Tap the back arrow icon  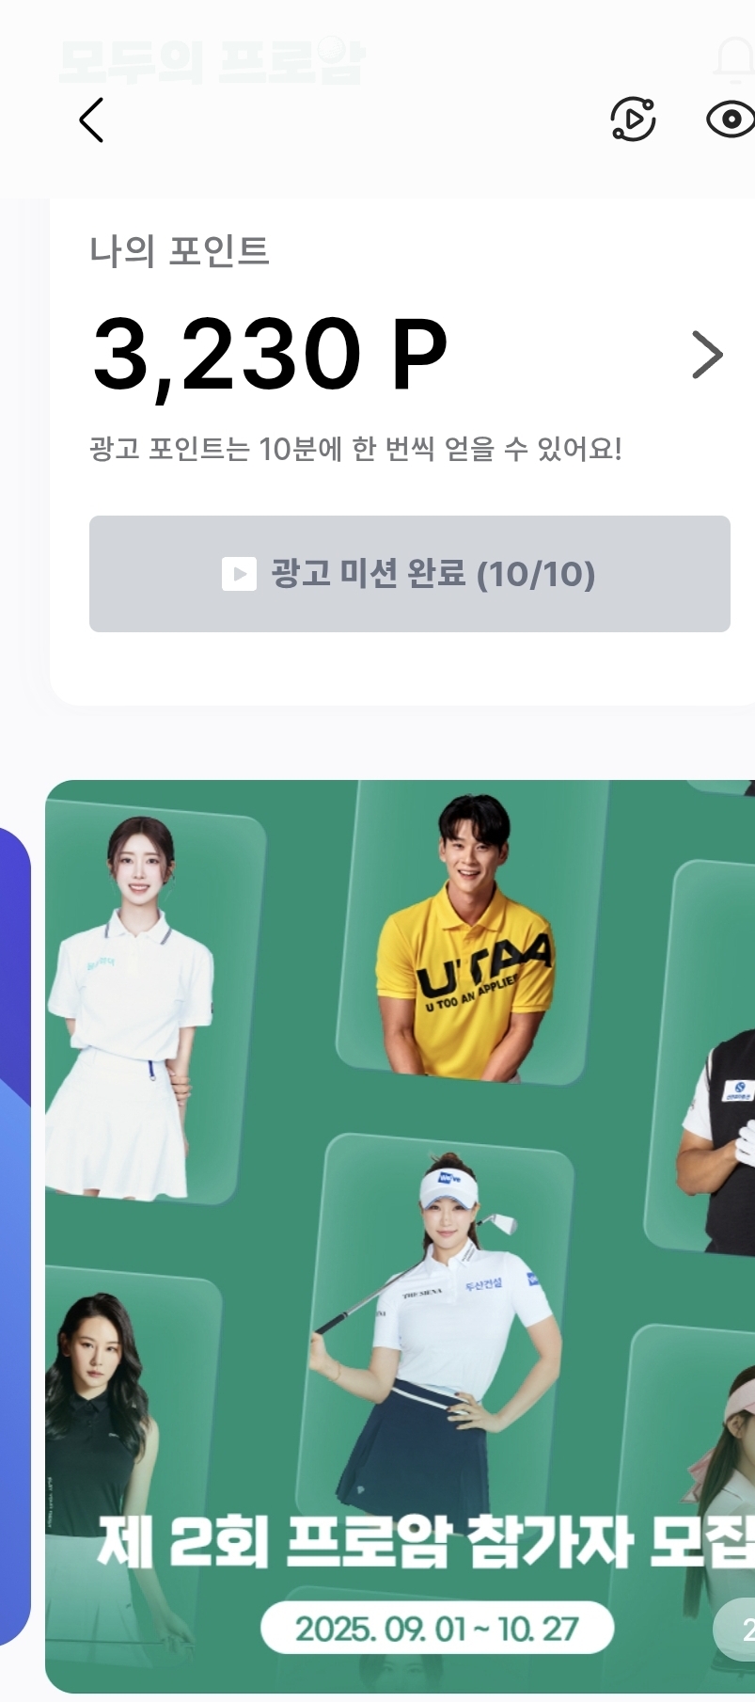(91, 120)
